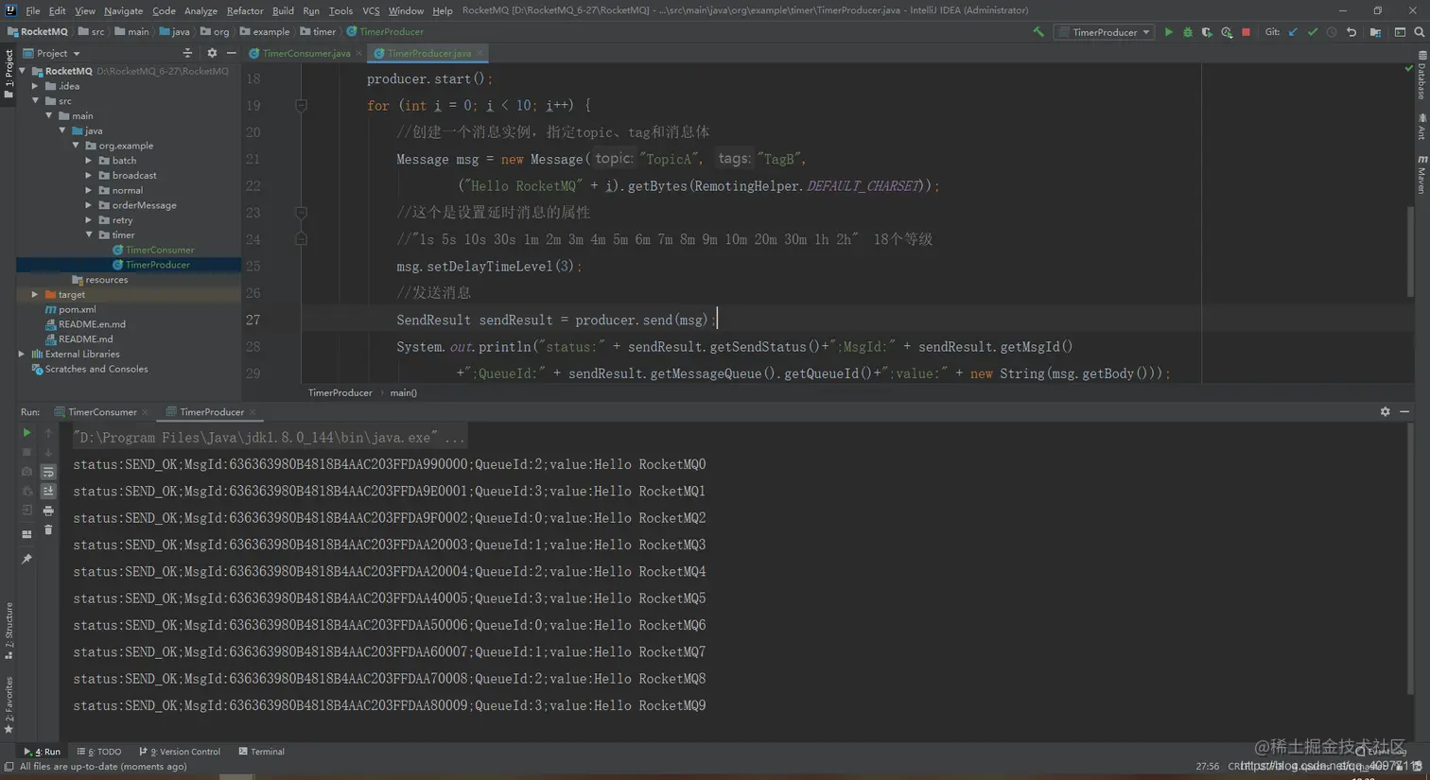Screen dimensions: 1430x780
Task: Jump up the stack trace with the arrow
Action: [x=48, y=433]
